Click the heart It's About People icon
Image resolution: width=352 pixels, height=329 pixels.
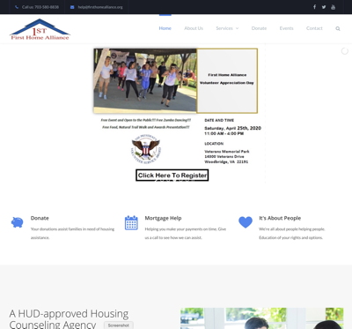point(246,222)
